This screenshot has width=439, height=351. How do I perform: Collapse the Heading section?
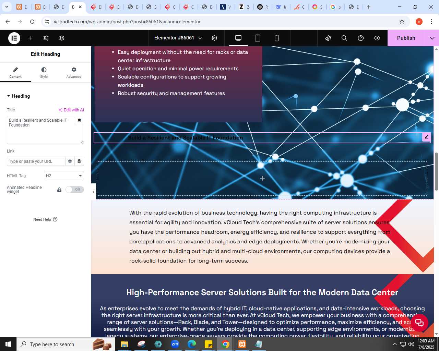[x=19, y=96]
